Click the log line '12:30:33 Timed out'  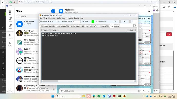[50, 35]
